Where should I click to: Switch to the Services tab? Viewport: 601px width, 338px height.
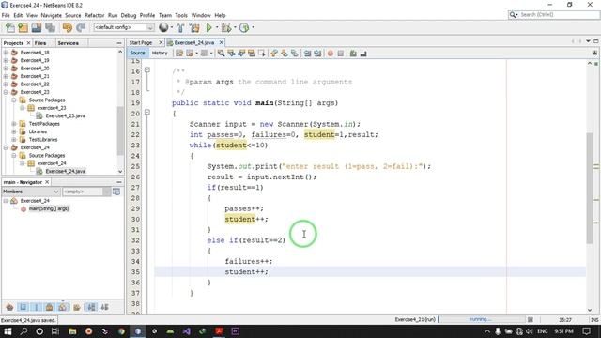coord(68,43)
